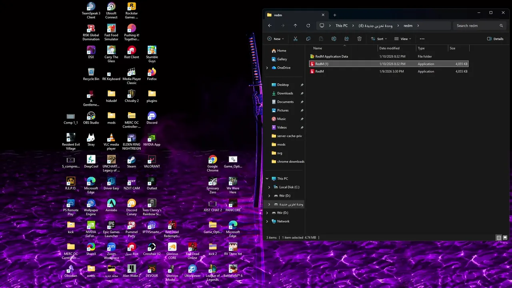Switch to details list view icon

tap(499, 238)
